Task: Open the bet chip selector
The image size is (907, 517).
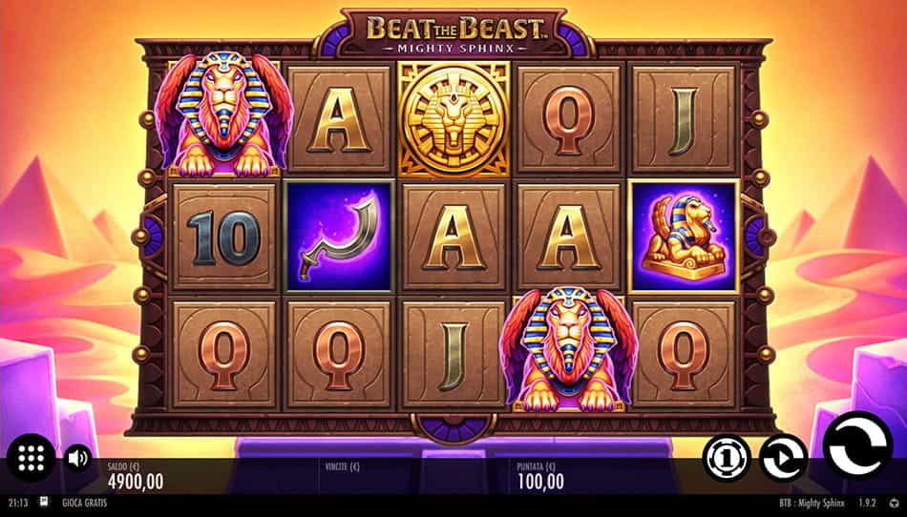Action: [x=727, y=458]
